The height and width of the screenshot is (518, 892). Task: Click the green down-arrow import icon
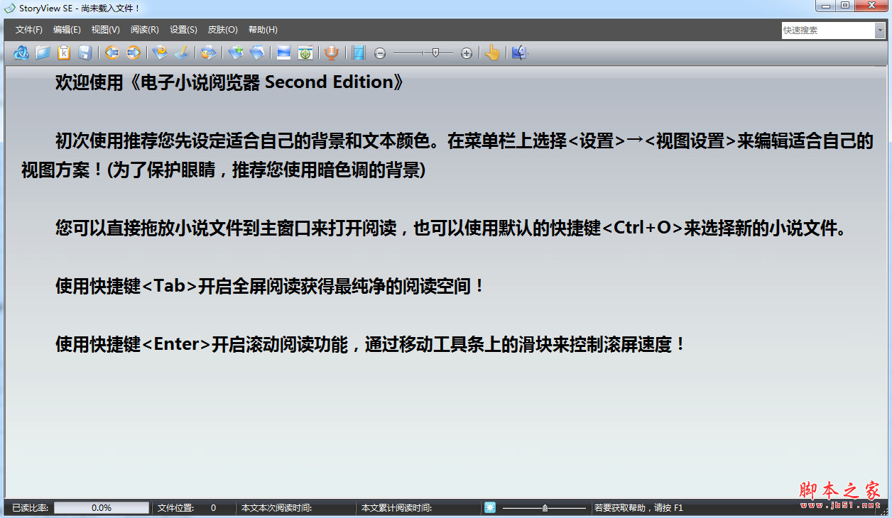pos(236,53)
